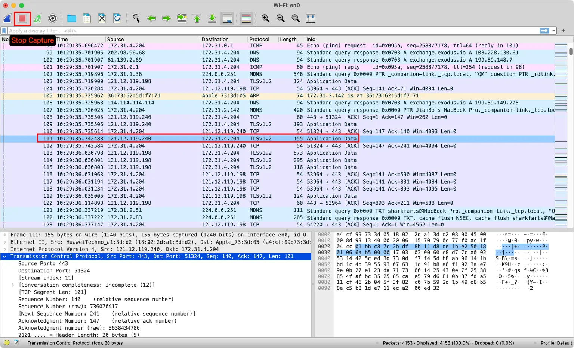Open the capture options dialog

(52, 18)
